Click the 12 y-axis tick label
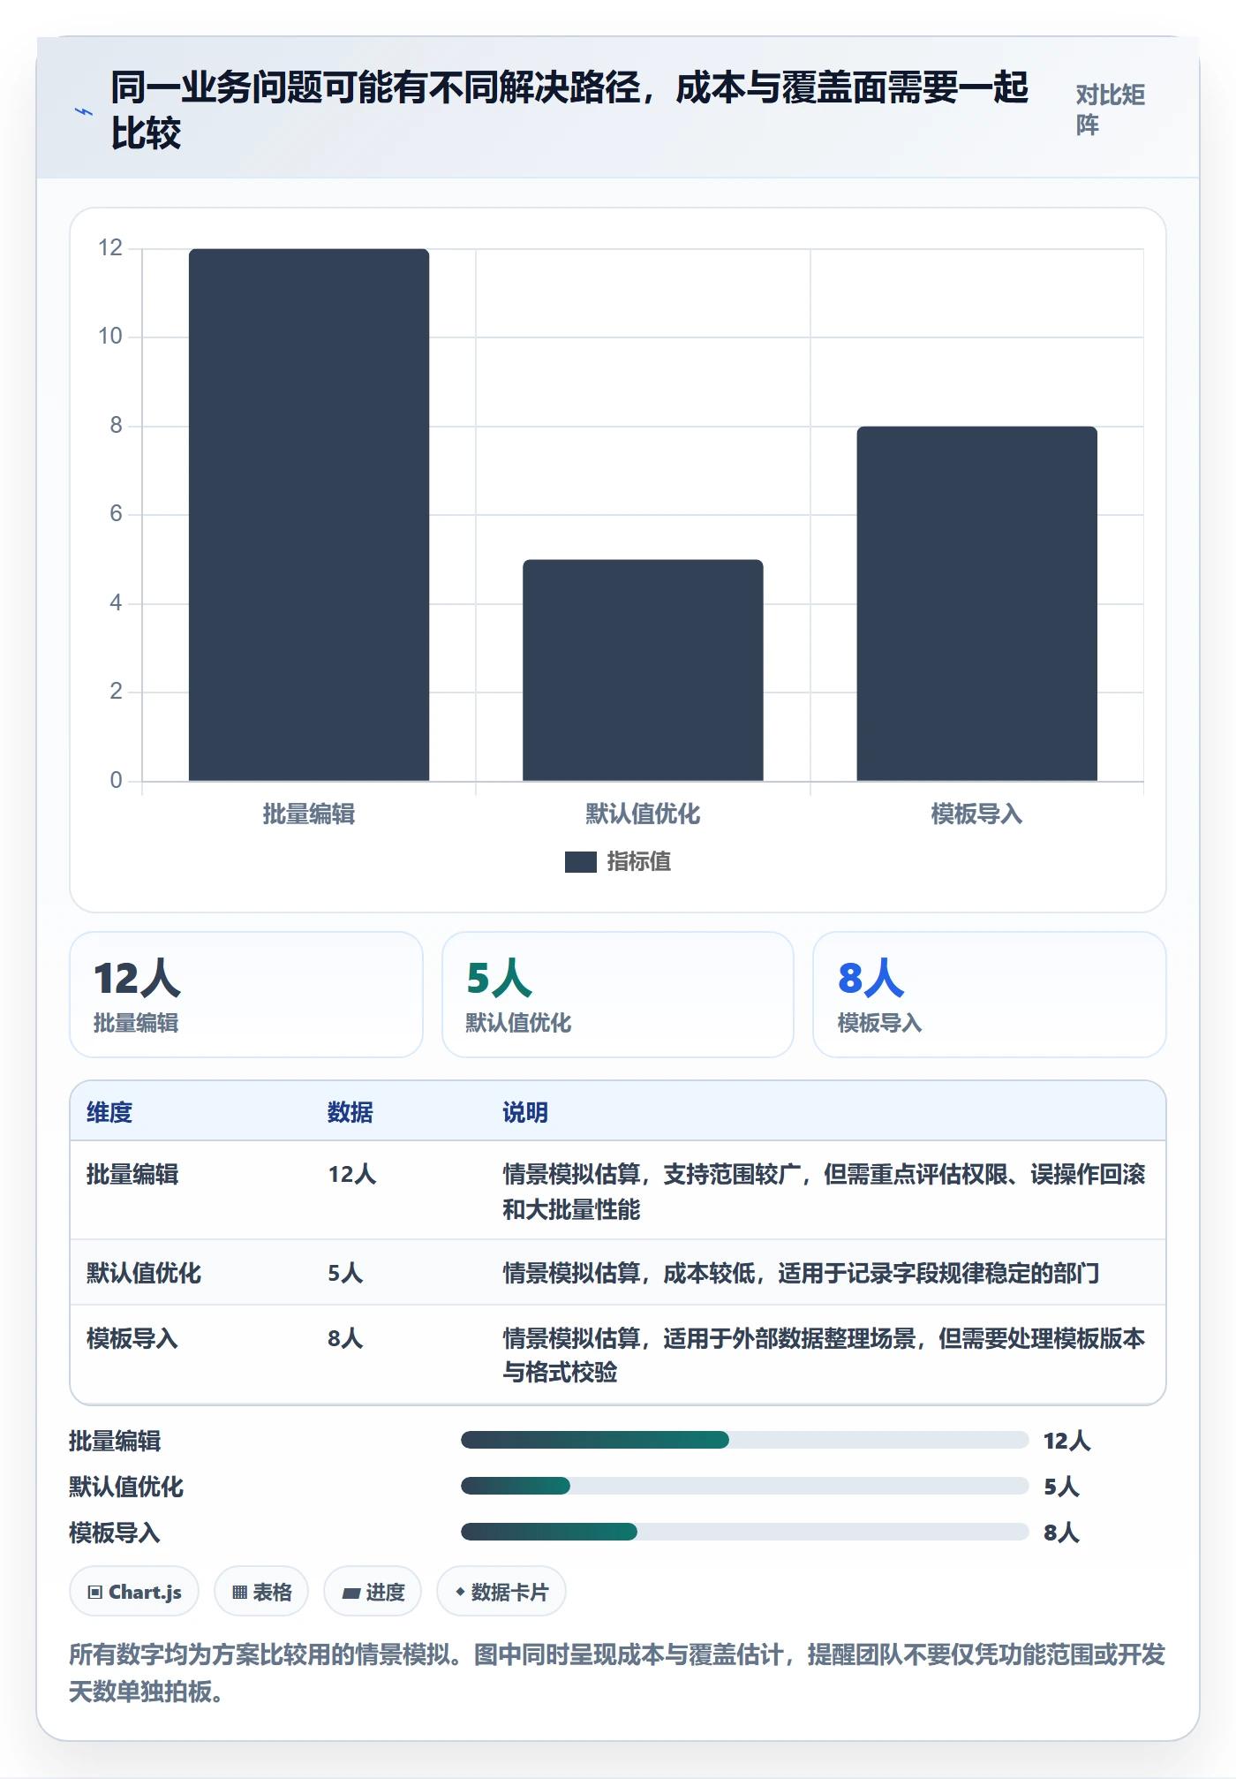 click(110, 248)
